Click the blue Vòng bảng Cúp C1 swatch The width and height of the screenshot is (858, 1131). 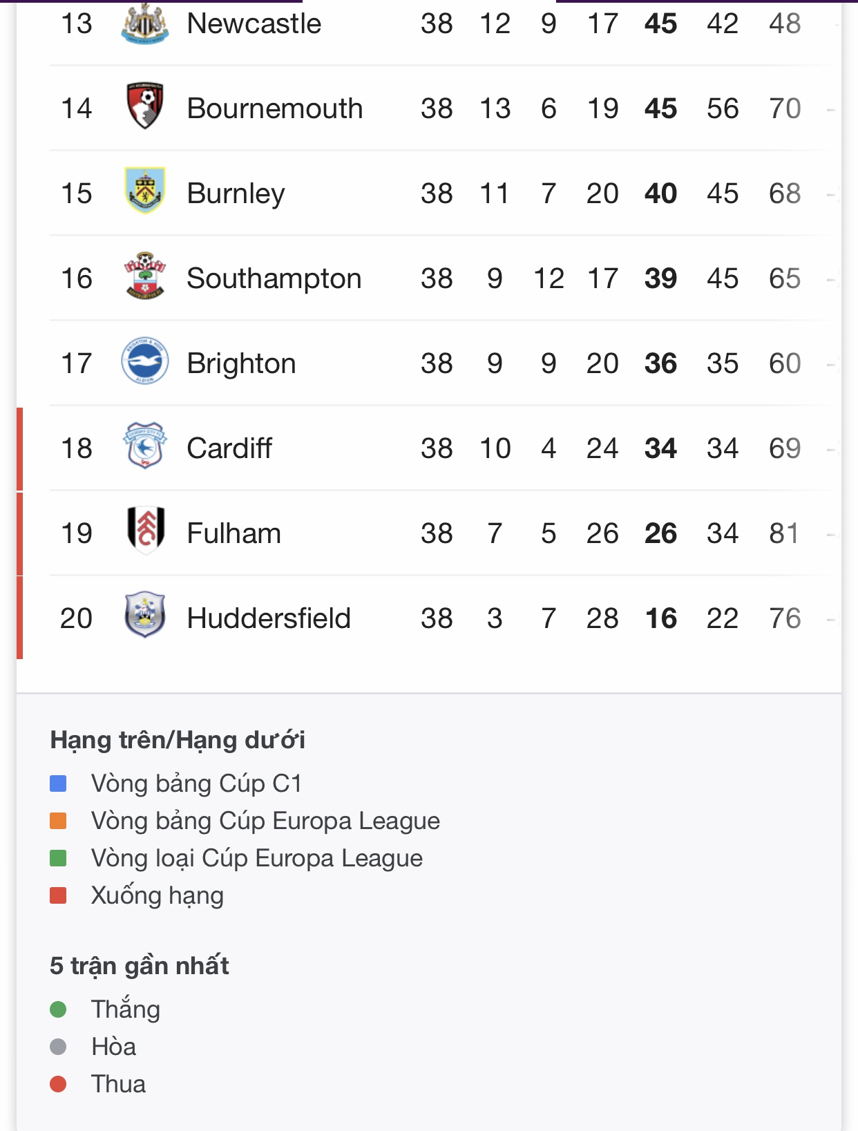tap(59, 783)
